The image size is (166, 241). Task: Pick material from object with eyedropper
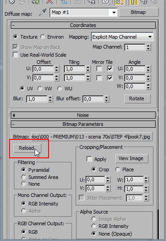43,13
